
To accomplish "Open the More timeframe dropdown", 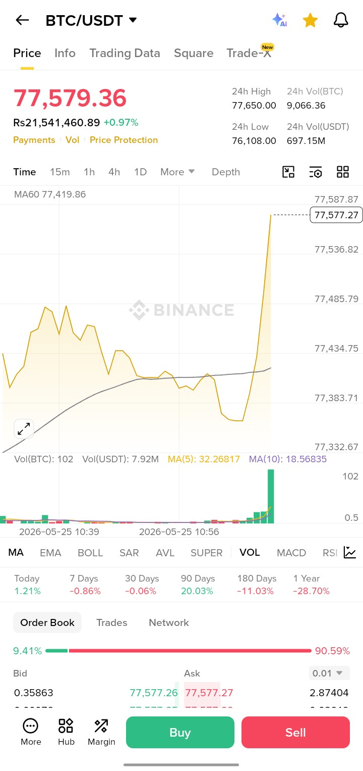I will coord(177,172).
